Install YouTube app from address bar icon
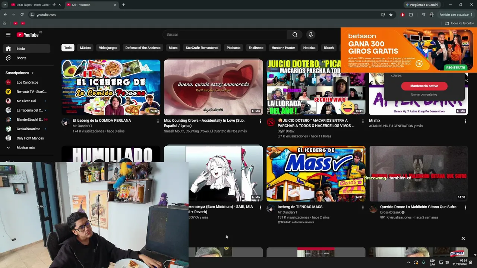477x268 pixels. click(383, 15)
